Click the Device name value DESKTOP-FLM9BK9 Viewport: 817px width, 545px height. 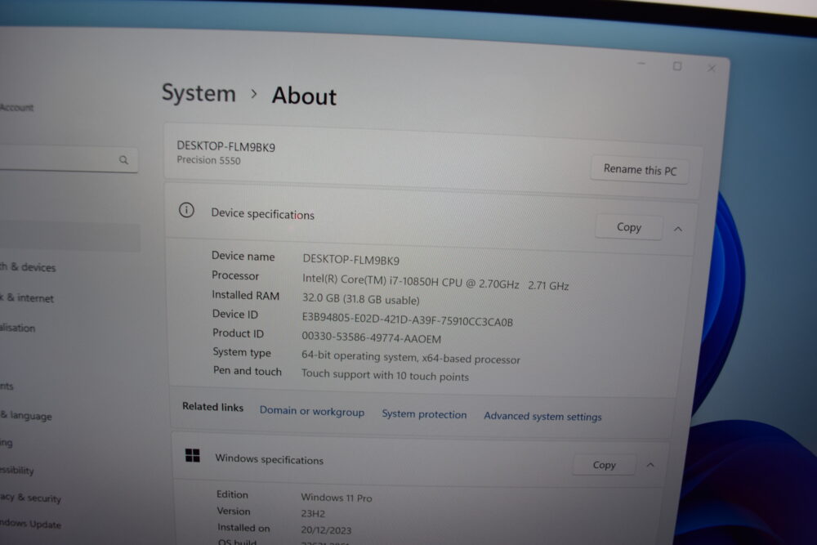coord(350,260)
